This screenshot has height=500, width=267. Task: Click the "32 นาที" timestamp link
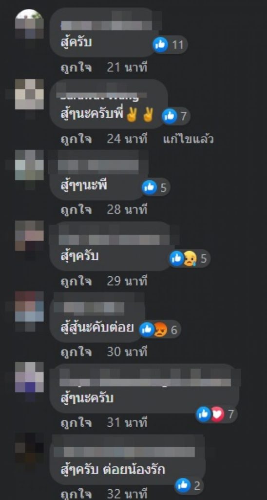coord(127,494)
